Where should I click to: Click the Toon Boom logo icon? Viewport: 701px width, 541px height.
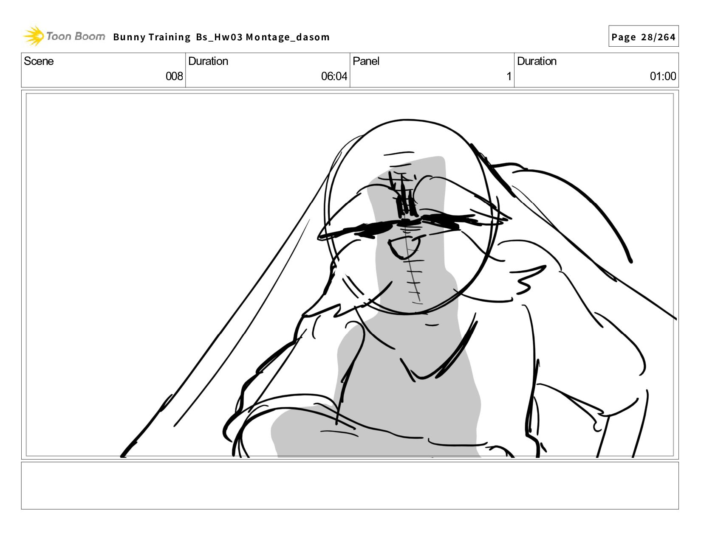(x=34, y=36)
